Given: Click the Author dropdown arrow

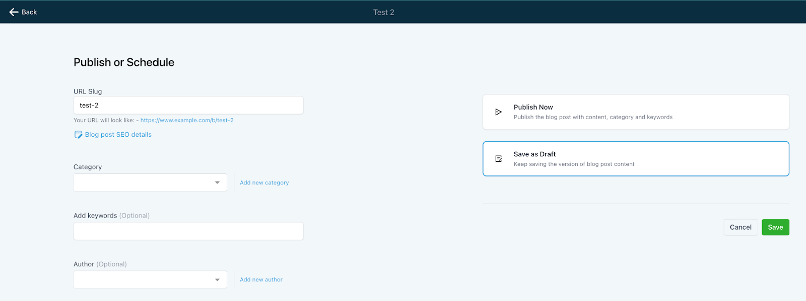Looking at the screenshot, I should point(217,280).
